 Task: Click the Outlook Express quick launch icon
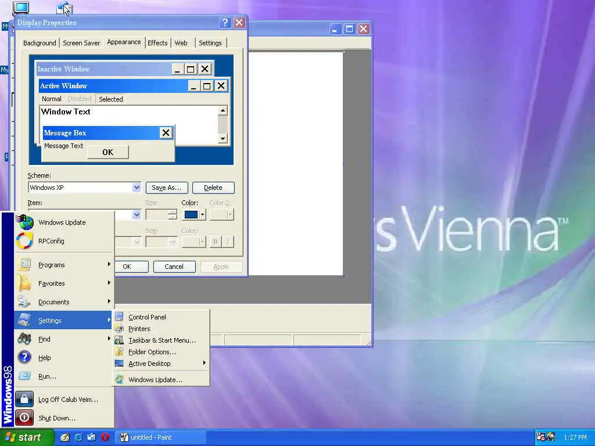click(x=92, y=437)
